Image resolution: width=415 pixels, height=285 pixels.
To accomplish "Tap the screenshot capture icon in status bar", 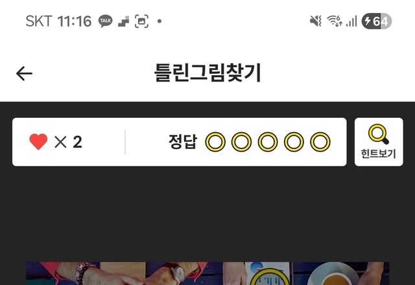I will (141, 21).
